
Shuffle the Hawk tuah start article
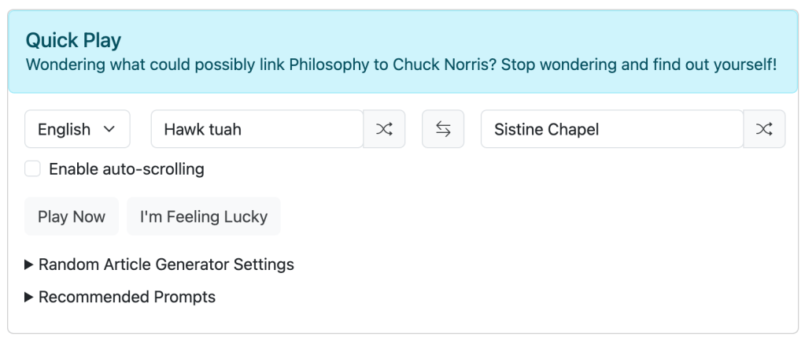pyautogui.click(x=384, y=129)
